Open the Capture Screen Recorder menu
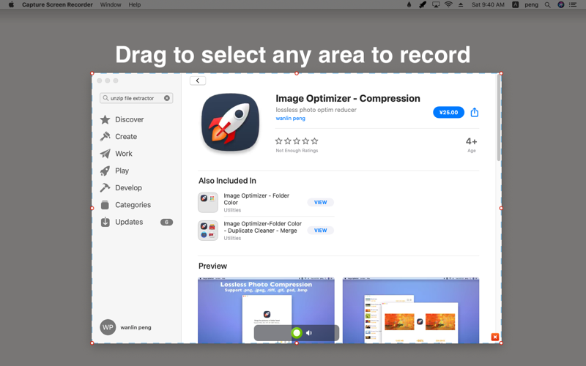The image size is (586, 366). click(57, 4)
